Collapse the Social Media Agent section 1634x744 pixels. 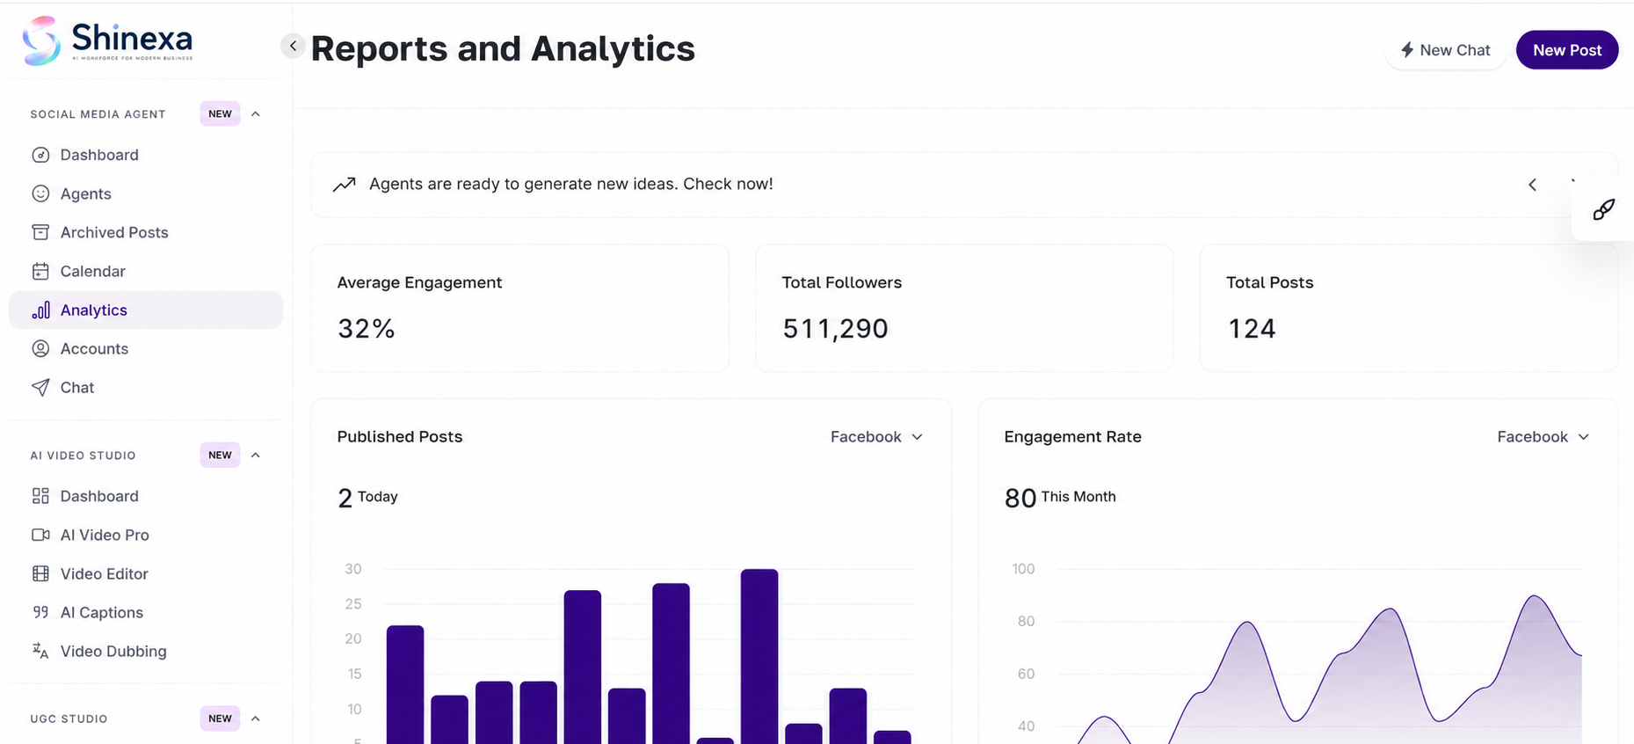(256, 114)
